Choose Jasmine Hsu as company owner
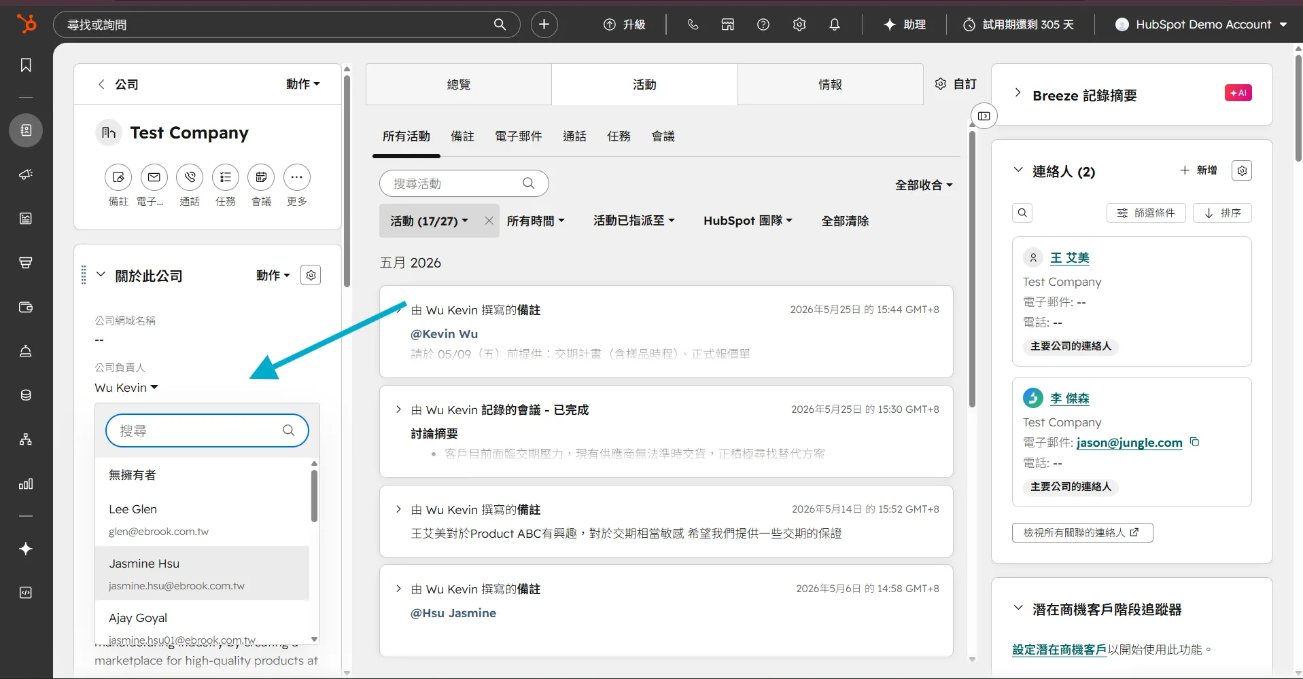Viewport: 1303px width, 679px height. point(202,573)
